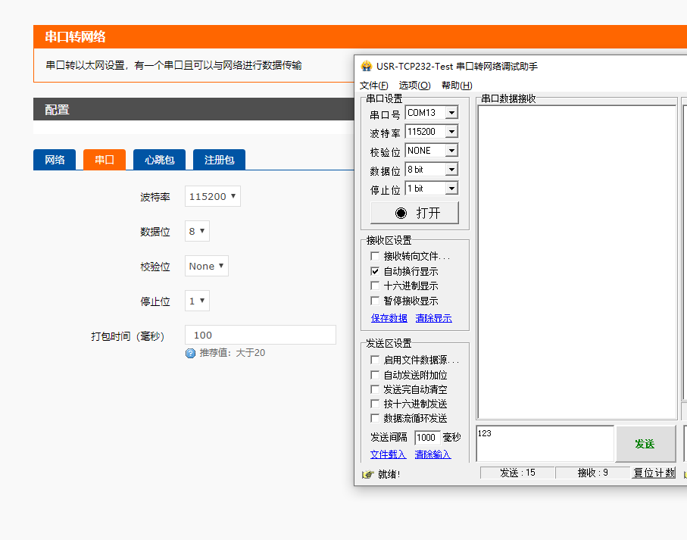The height and width of the screenshot is (540, 687).
Task: Open the 选项(O) menu
Action: 414,86
